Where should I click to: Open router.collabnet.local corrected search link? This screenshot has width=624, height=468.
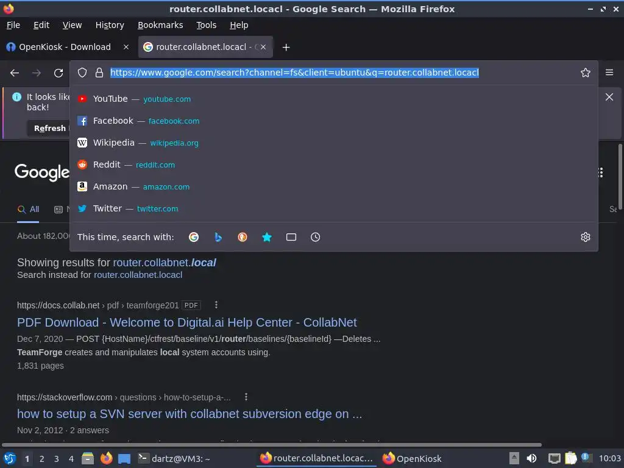point(165,263)
